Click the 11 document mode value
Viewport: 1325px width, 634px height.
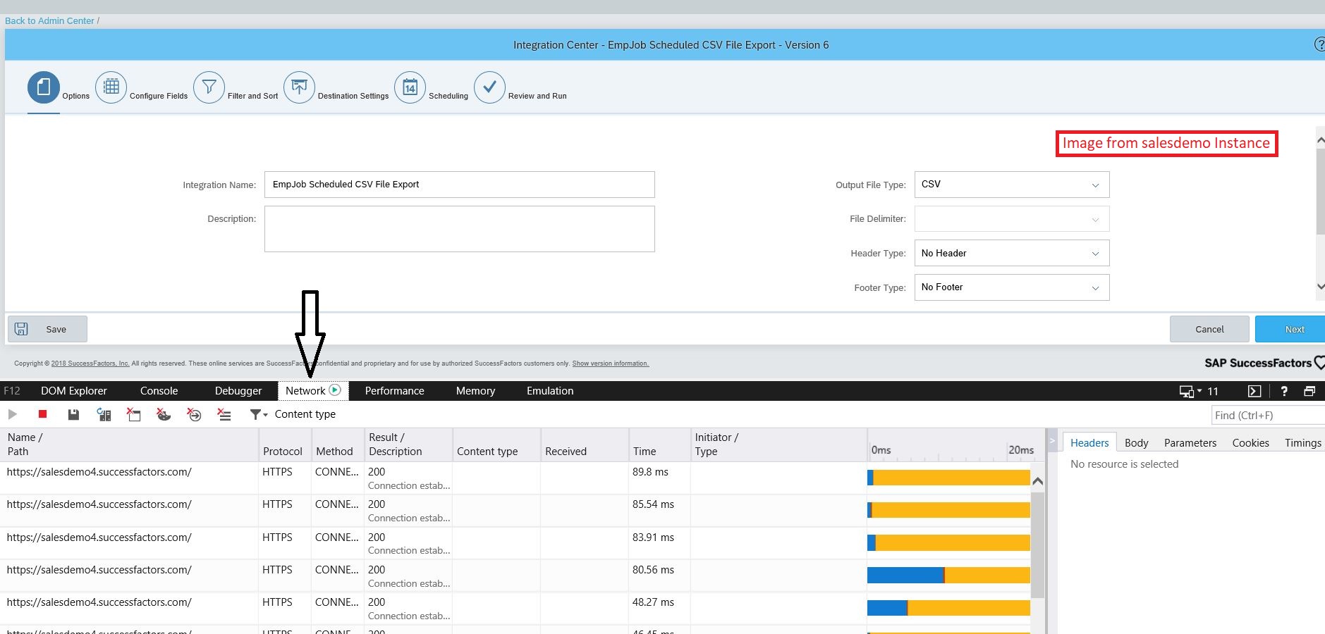pyautogui.click(x=1212, y=391)
